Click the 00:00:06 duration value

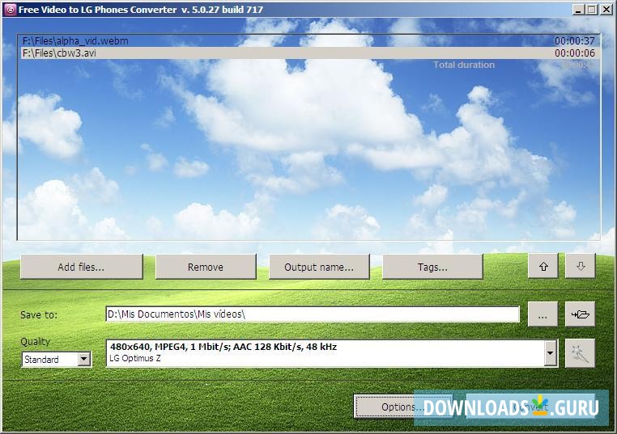click(x=575, y=53)
